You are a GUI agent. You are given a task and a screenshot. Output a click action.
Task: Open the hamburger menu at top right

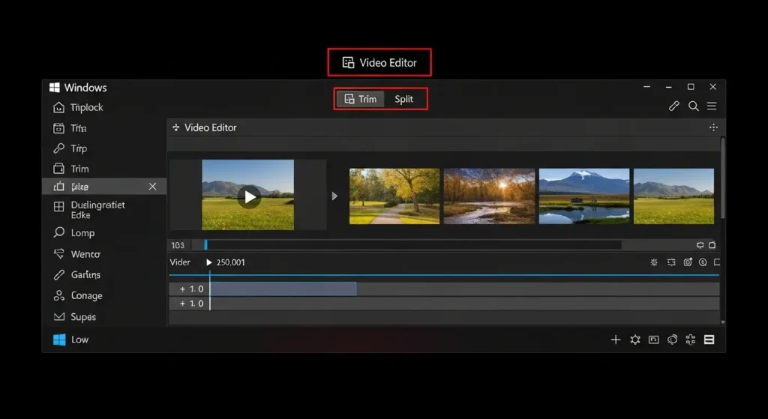[x=712, y=106]
